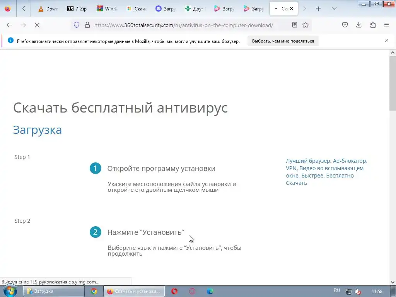Dismiss the Mozilla data notification bar
This screenshot has height=297, width=396.
click(x=387, y=40)
